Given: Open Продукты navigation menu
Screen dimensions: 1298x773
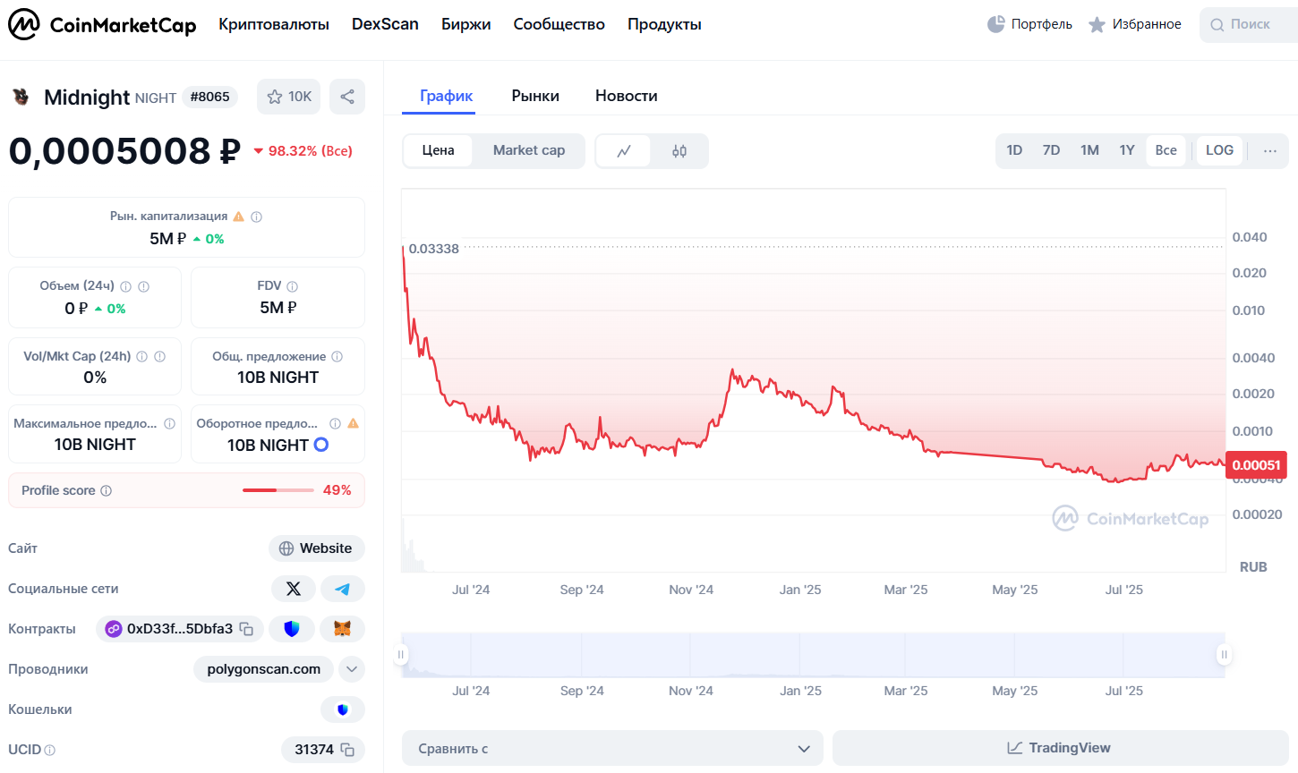Looking at the screenshot, I should point(664,24).
